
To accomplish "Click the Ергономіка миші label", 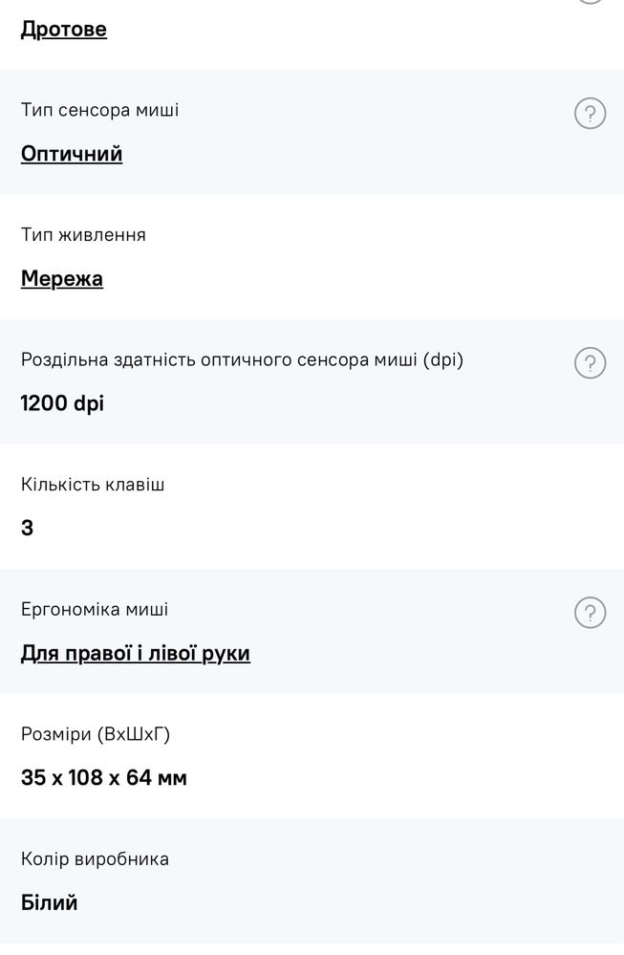I will pos(95,609).
